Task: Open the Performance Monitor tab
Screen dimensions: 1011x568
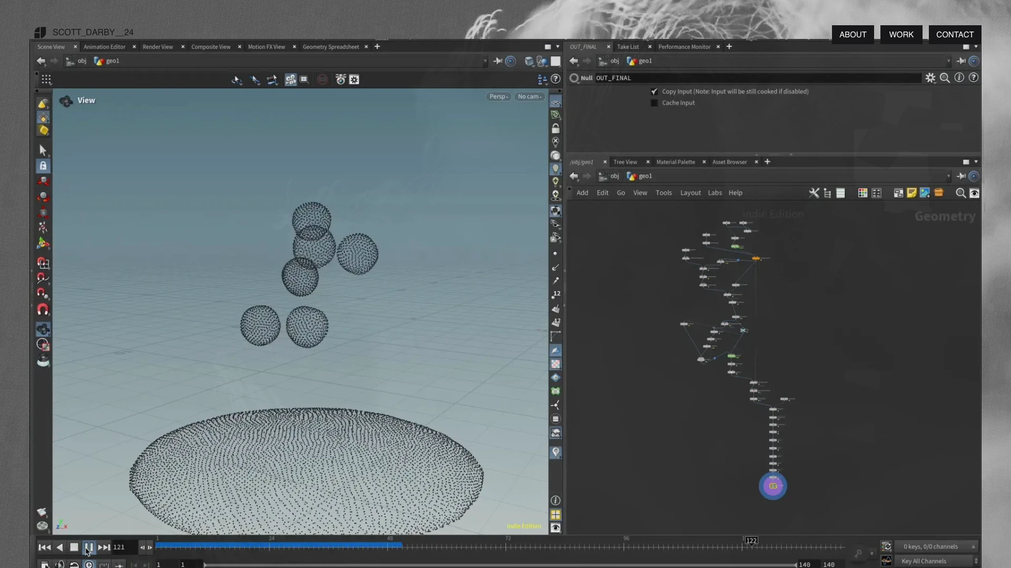Action: (684, 47)
